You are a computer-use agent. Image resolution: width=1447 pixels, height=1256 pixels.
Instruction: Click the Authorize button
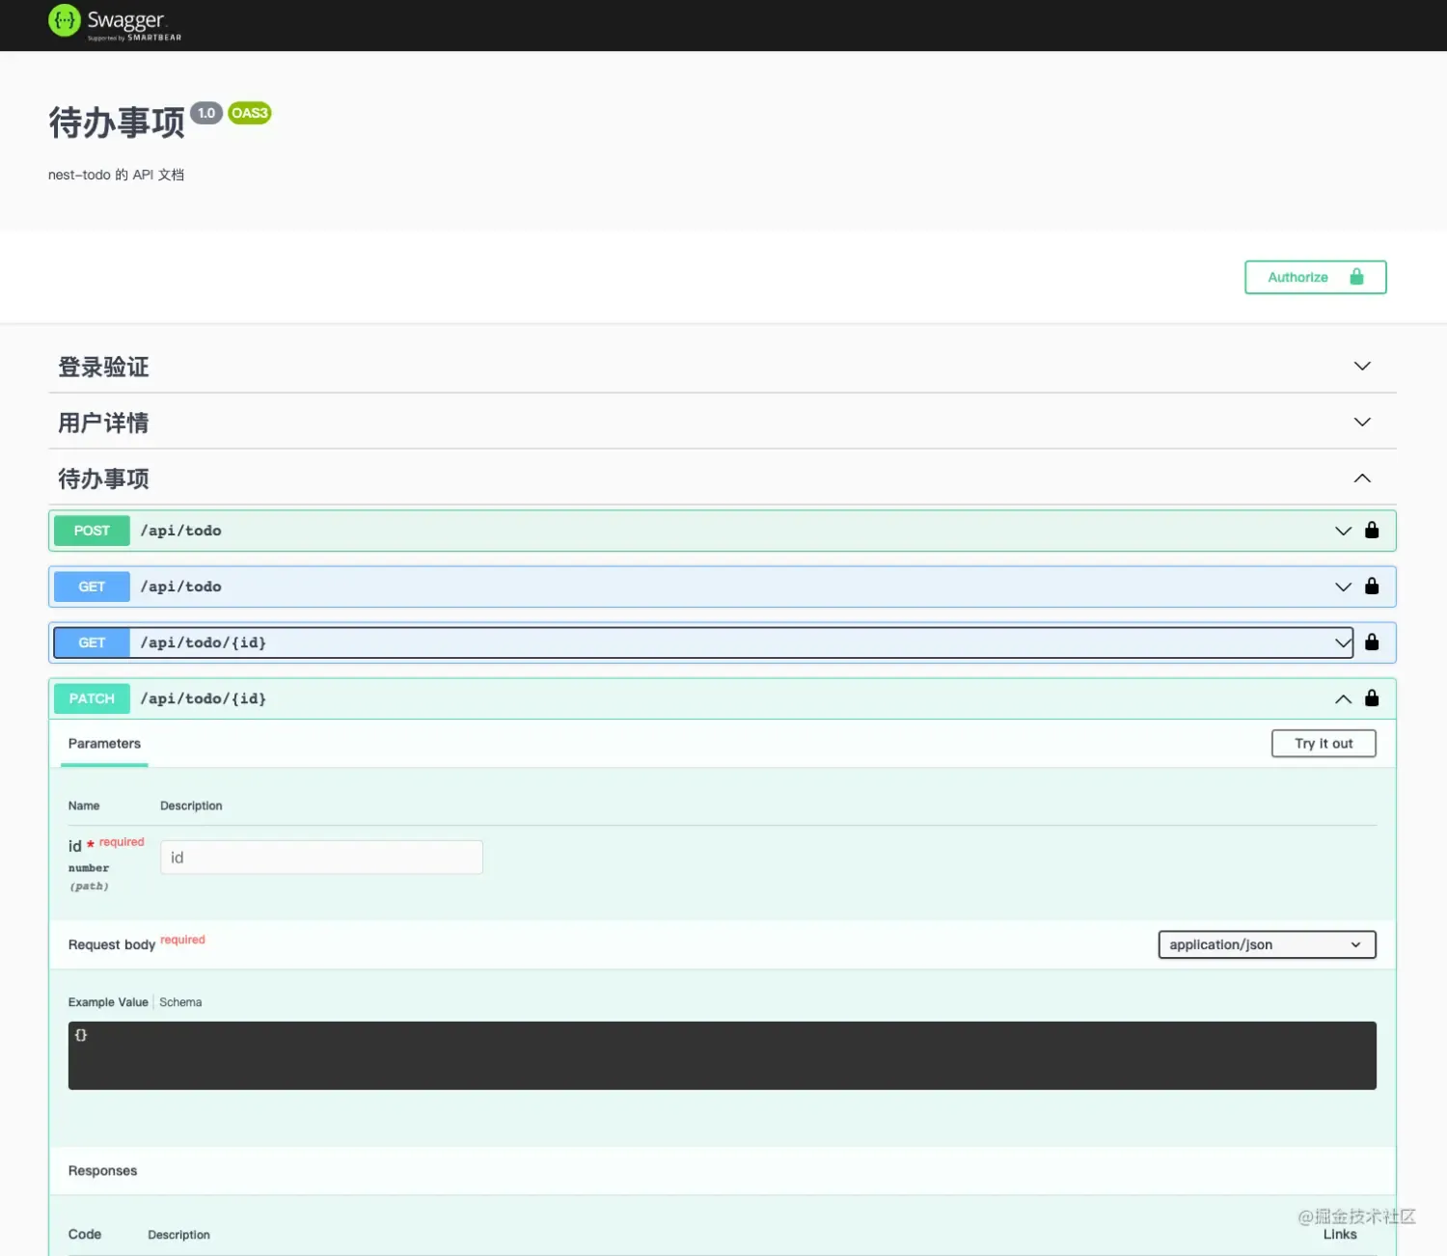coord(1315,277)
